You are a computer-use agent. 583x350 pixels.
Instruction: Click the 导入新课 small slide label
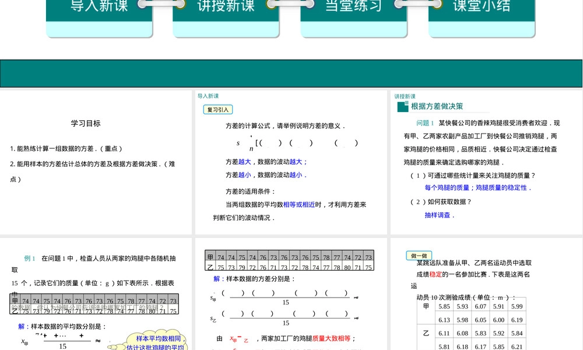pos(208,96)
